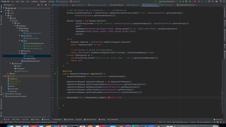The image size is (226, 127).
Task: Show Git history clock icon
Action: (209, 1)
